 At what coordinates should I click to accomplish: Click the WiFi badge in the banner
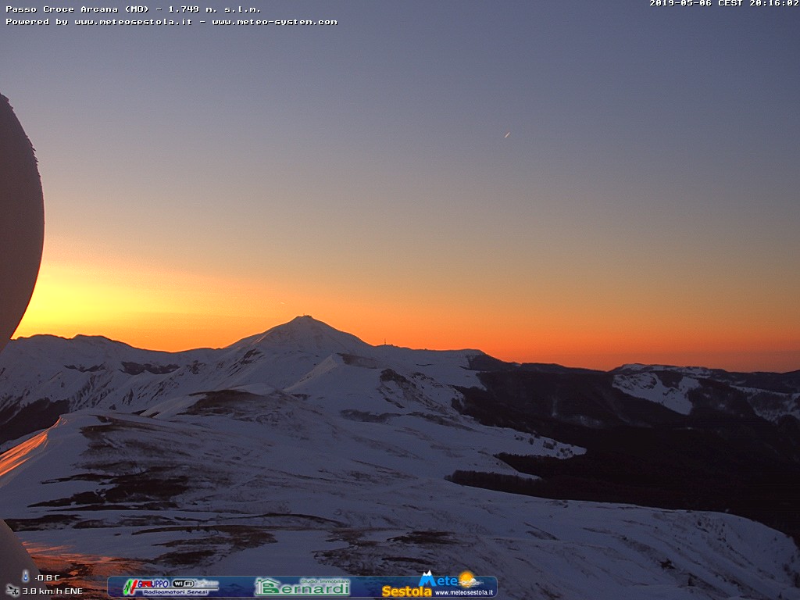point(184,583)
